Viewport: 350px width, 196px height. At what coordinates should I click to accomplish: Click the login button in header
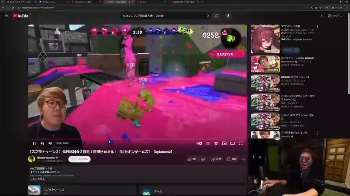[335, 16]
